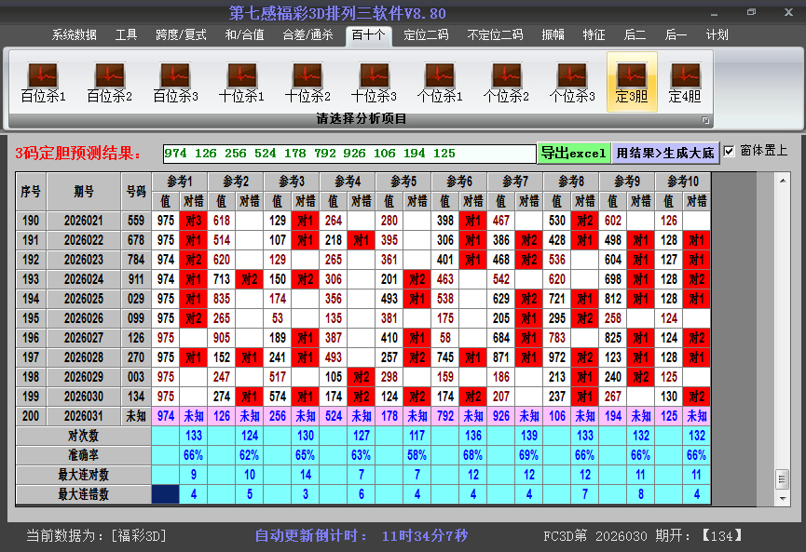Open the 系统数据 menu
Screen dimensions: 806x552
click(x=74, y=35)
